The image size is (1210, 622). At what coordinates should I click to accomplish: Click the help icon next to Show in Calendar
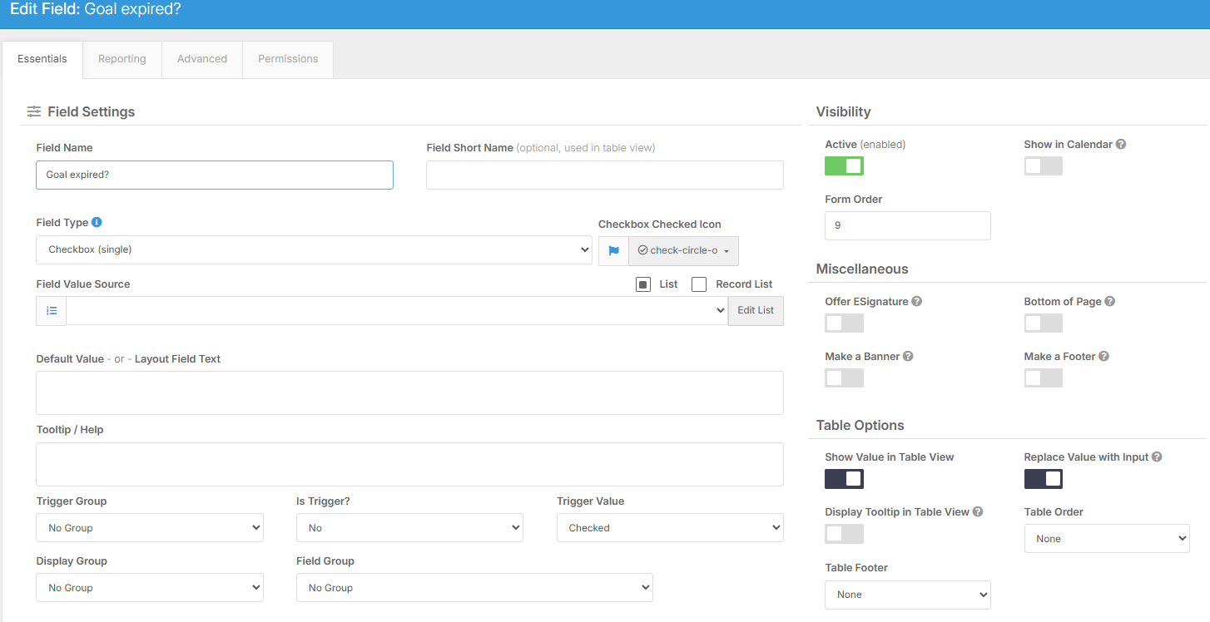[1121, 144]
